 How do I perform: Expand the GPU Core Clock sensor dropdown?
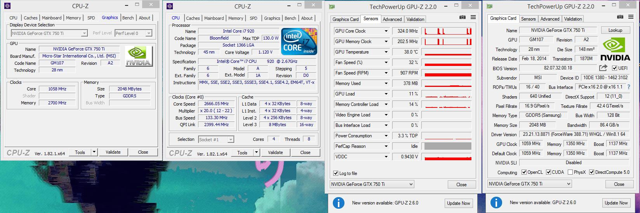(386, 31)
